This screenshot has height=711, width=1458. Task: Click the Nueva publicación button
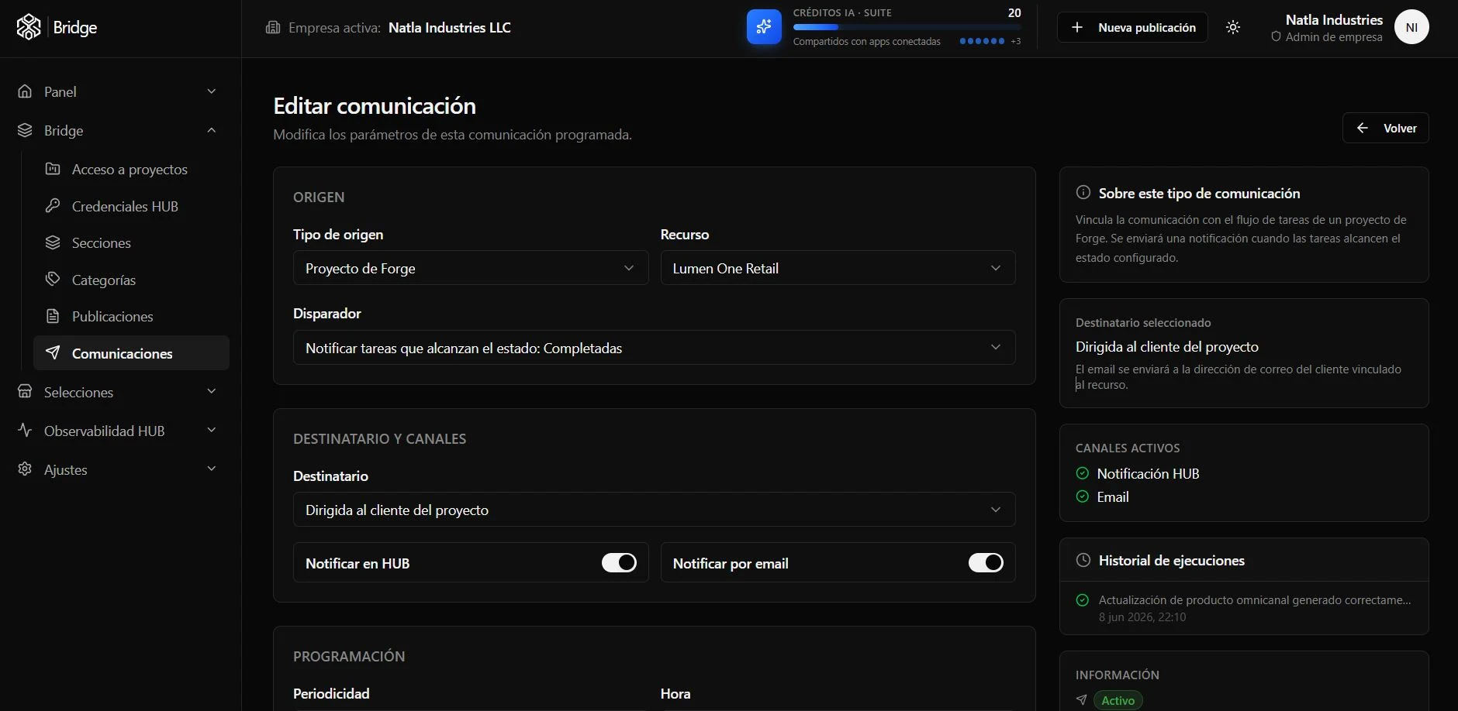click(x=1132, y=27)
